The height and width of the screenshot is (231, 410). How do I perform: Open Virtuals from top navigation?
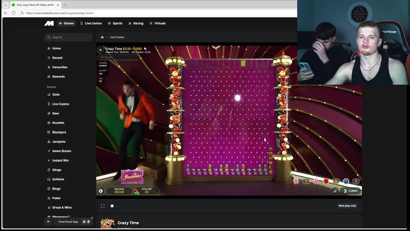pos(157,23)
